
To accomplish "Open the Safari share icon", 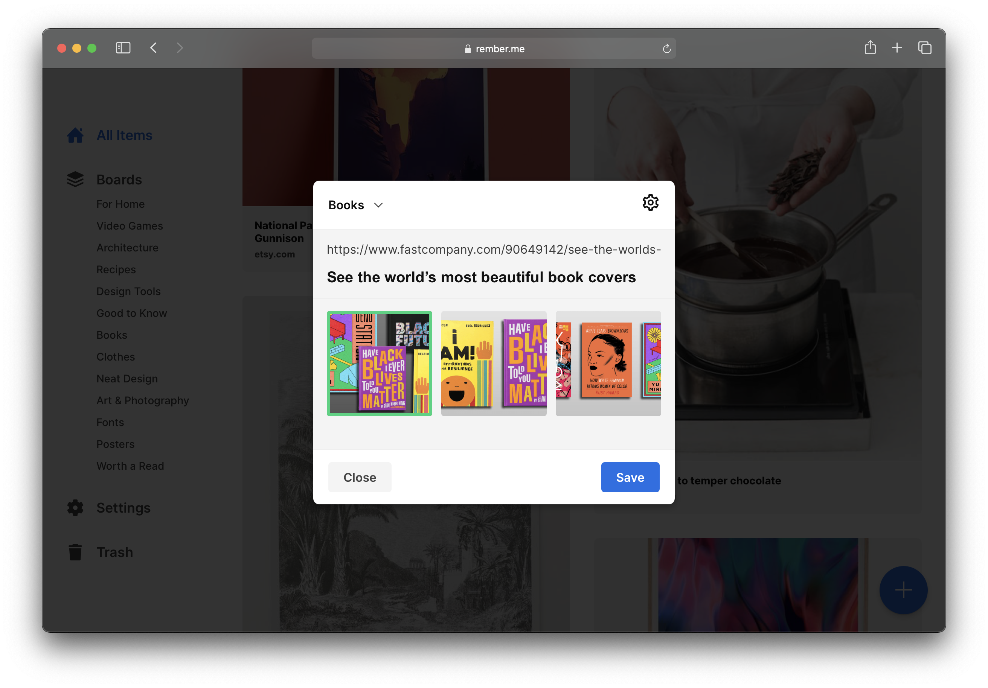I will pyautogui.click(x=870, y=47).
